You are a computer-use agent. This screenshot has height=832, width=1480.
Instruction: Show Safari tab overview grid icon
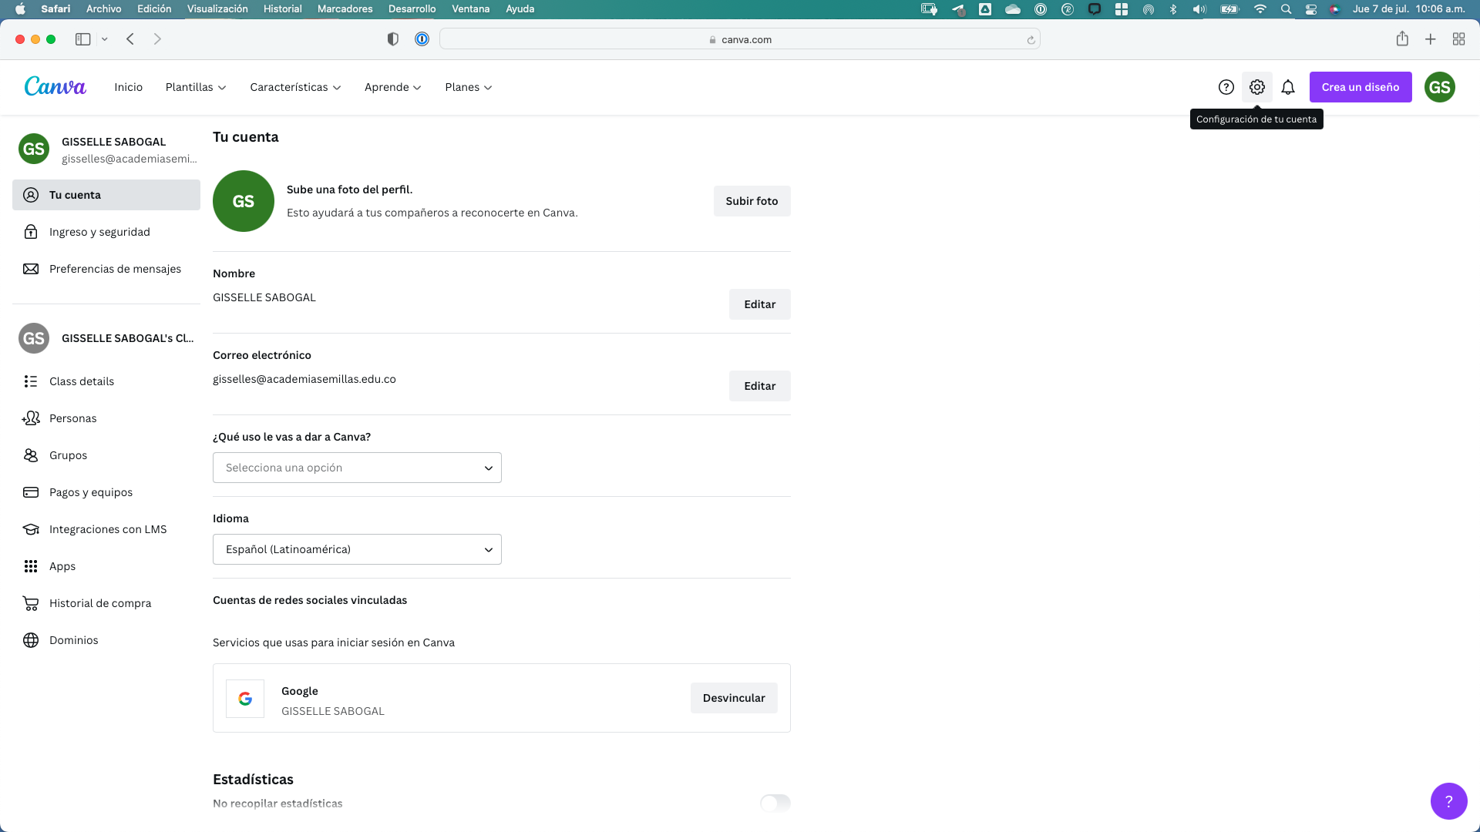pyautogui.click(x=1458, y=39)
